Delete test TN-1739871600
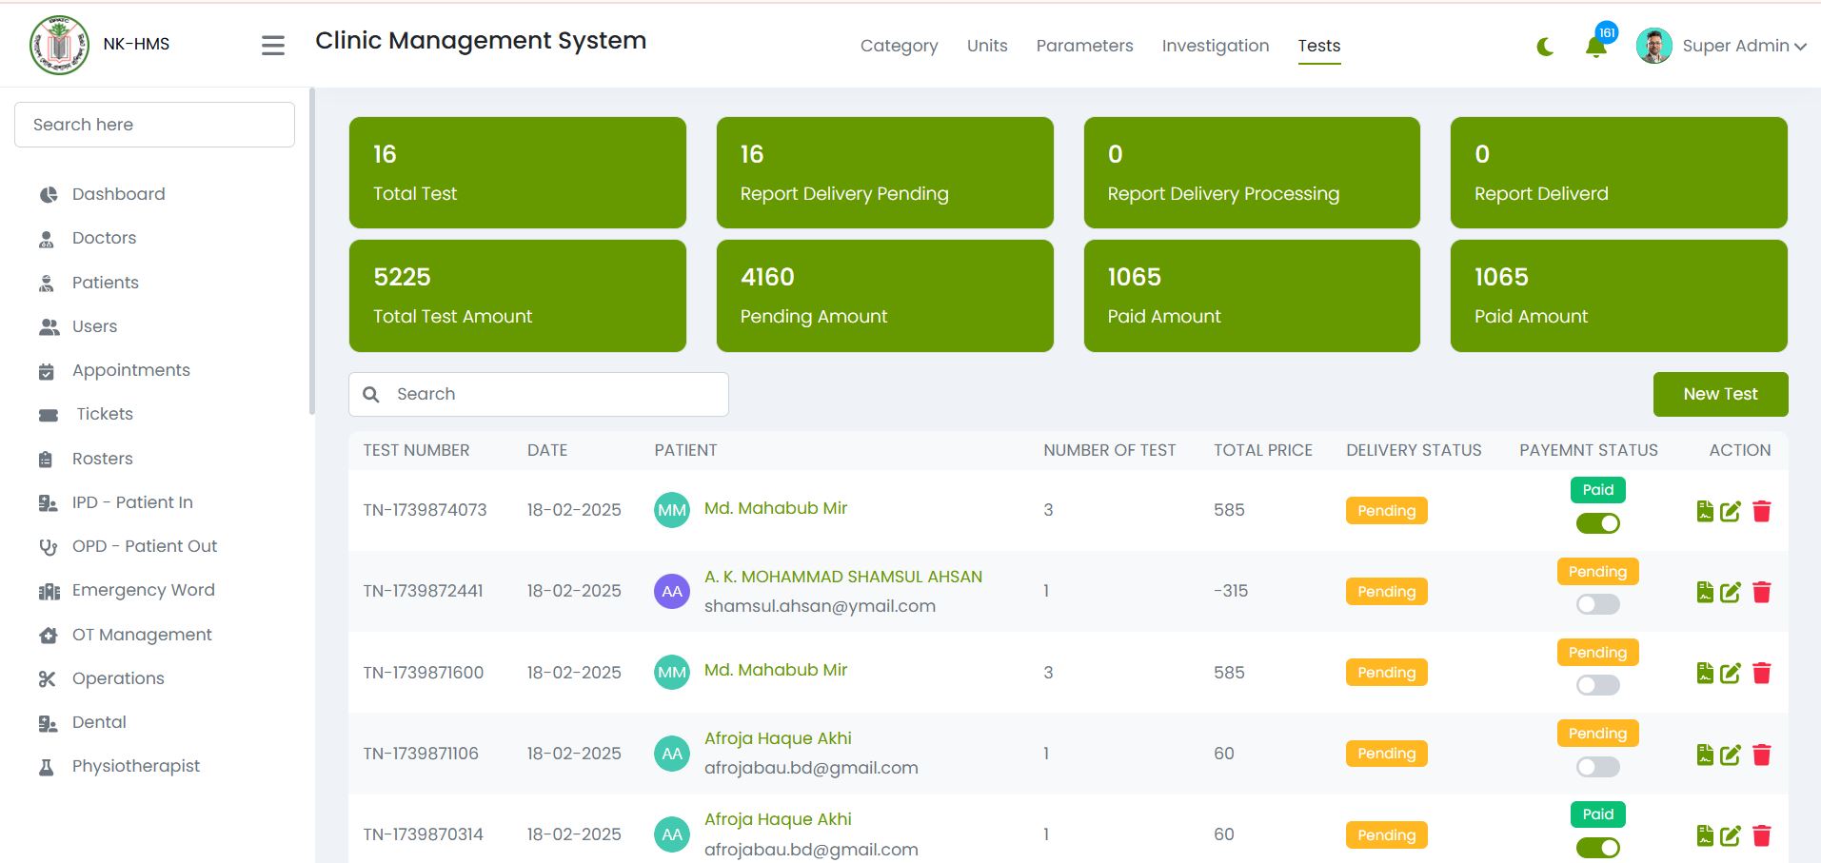 tap(1762, 673)
